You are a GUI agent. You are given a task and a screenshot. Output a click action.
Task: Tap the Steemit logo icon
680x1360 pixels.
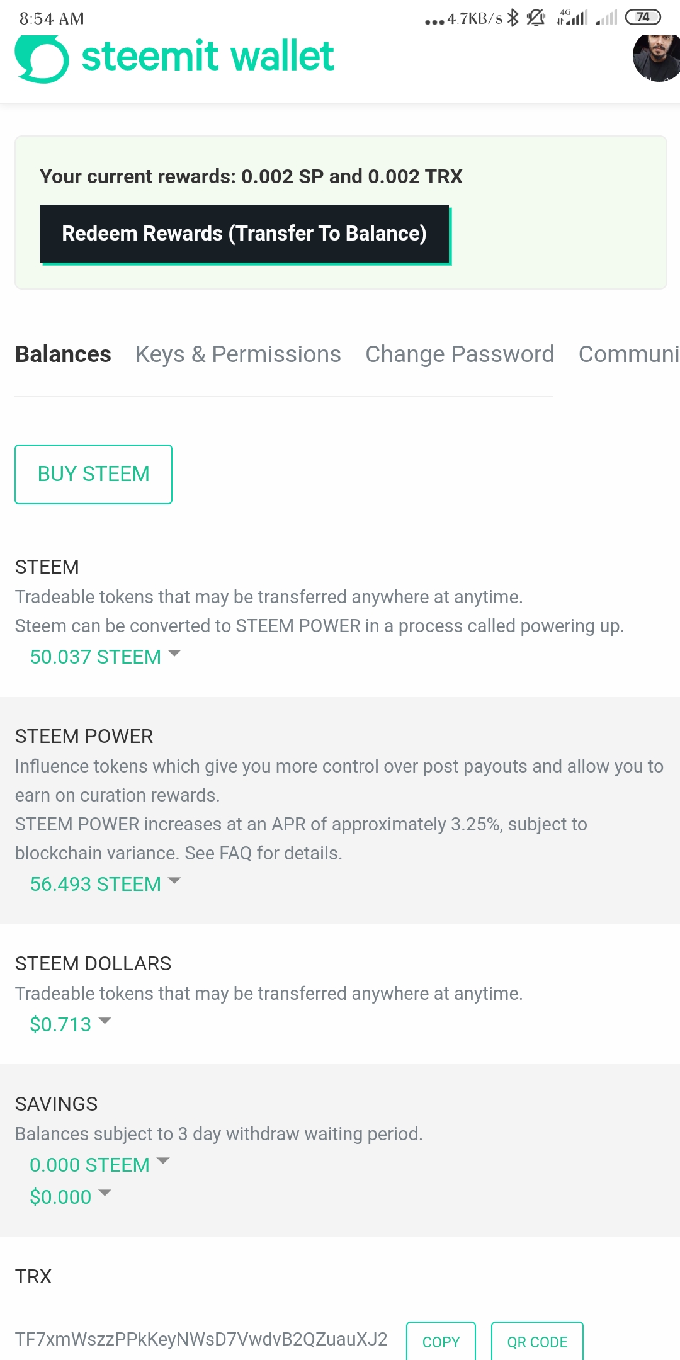tap(42, 59)
